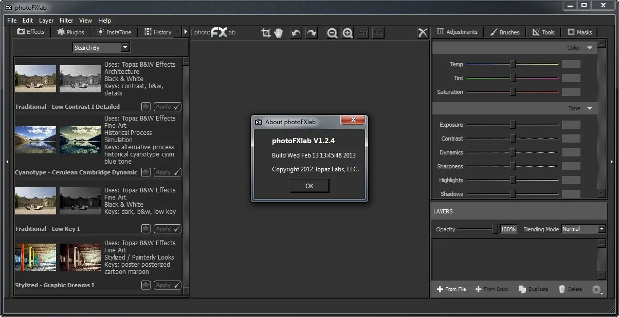Add a layer From Stack
The image size is (619, 317).
point(492,289)
